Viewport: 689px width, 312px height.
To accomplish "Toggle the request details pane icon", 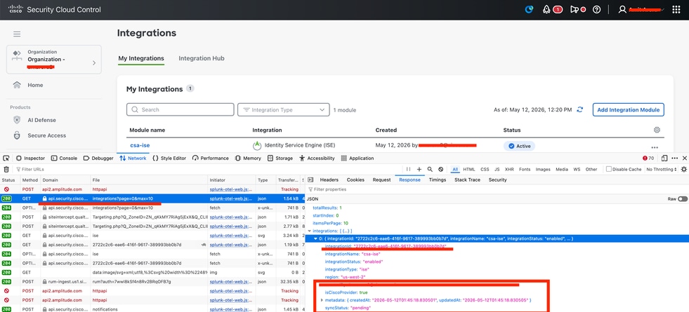I will click(310, 180).
